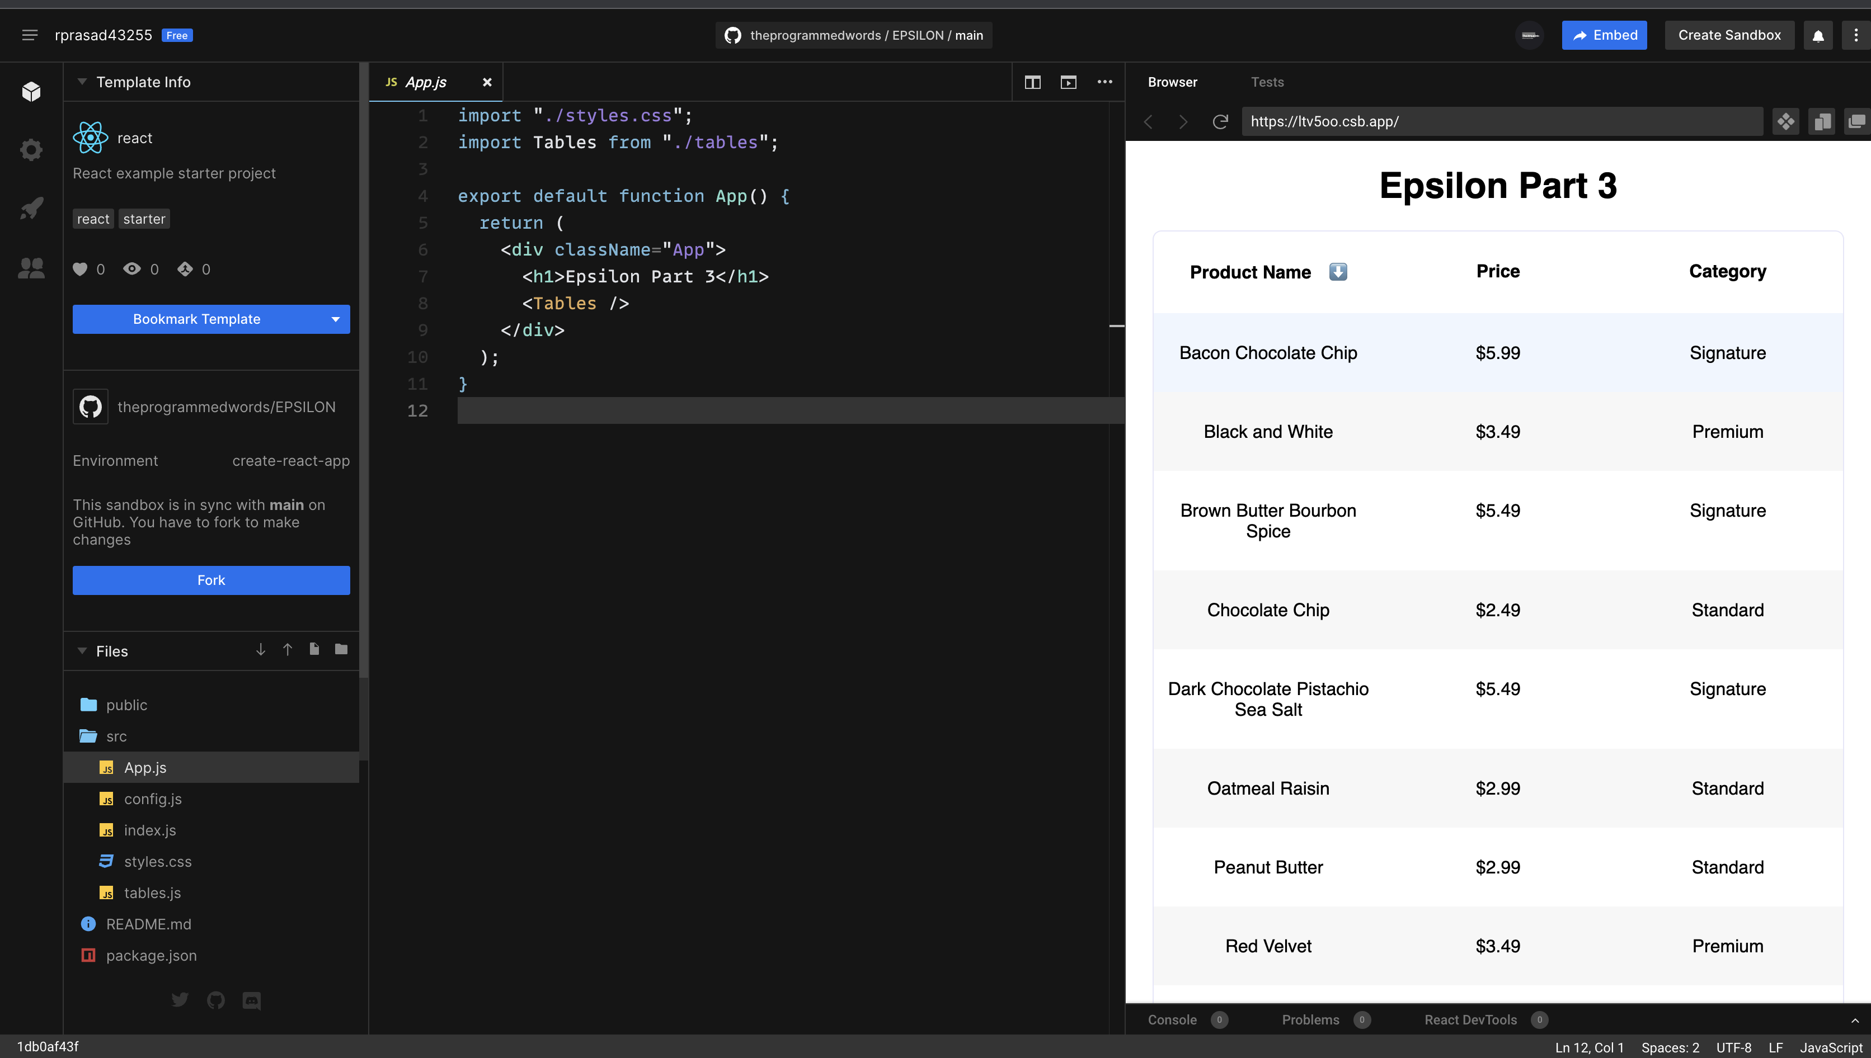This screenshot has width=1871, height=1058.
Task: Open the React DevTools panel tab
Action: [1470, 1019]
